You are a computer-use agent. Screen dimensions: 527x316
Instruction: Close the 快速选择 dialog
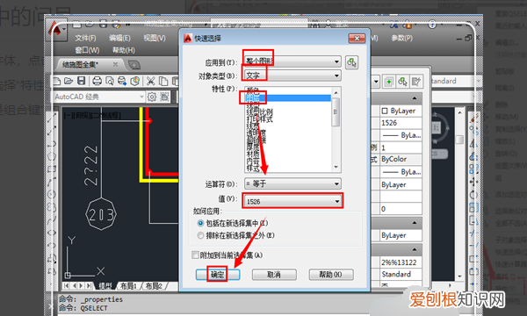[357, 39]
